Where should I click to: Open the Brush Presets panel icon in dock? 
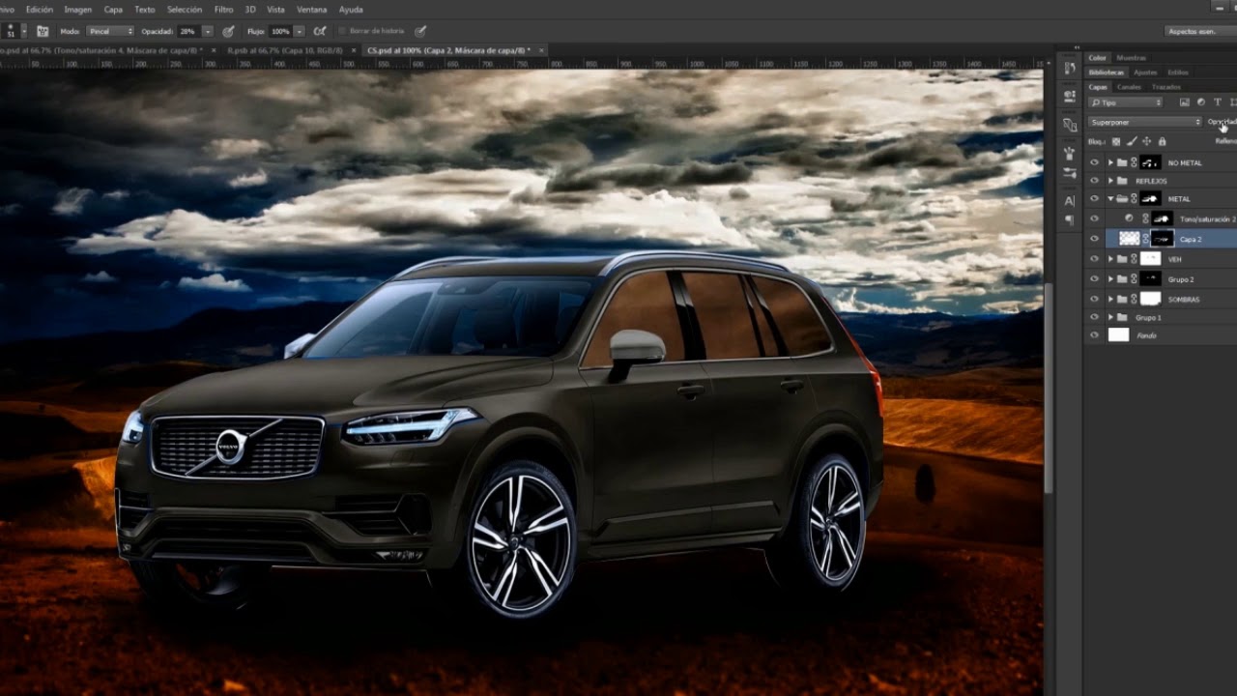click(1070, 153)
